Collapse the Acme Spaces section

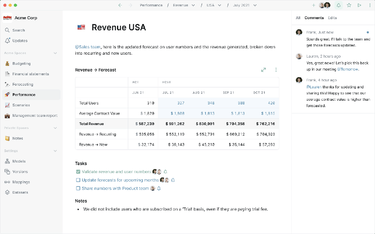click(55, 53)
